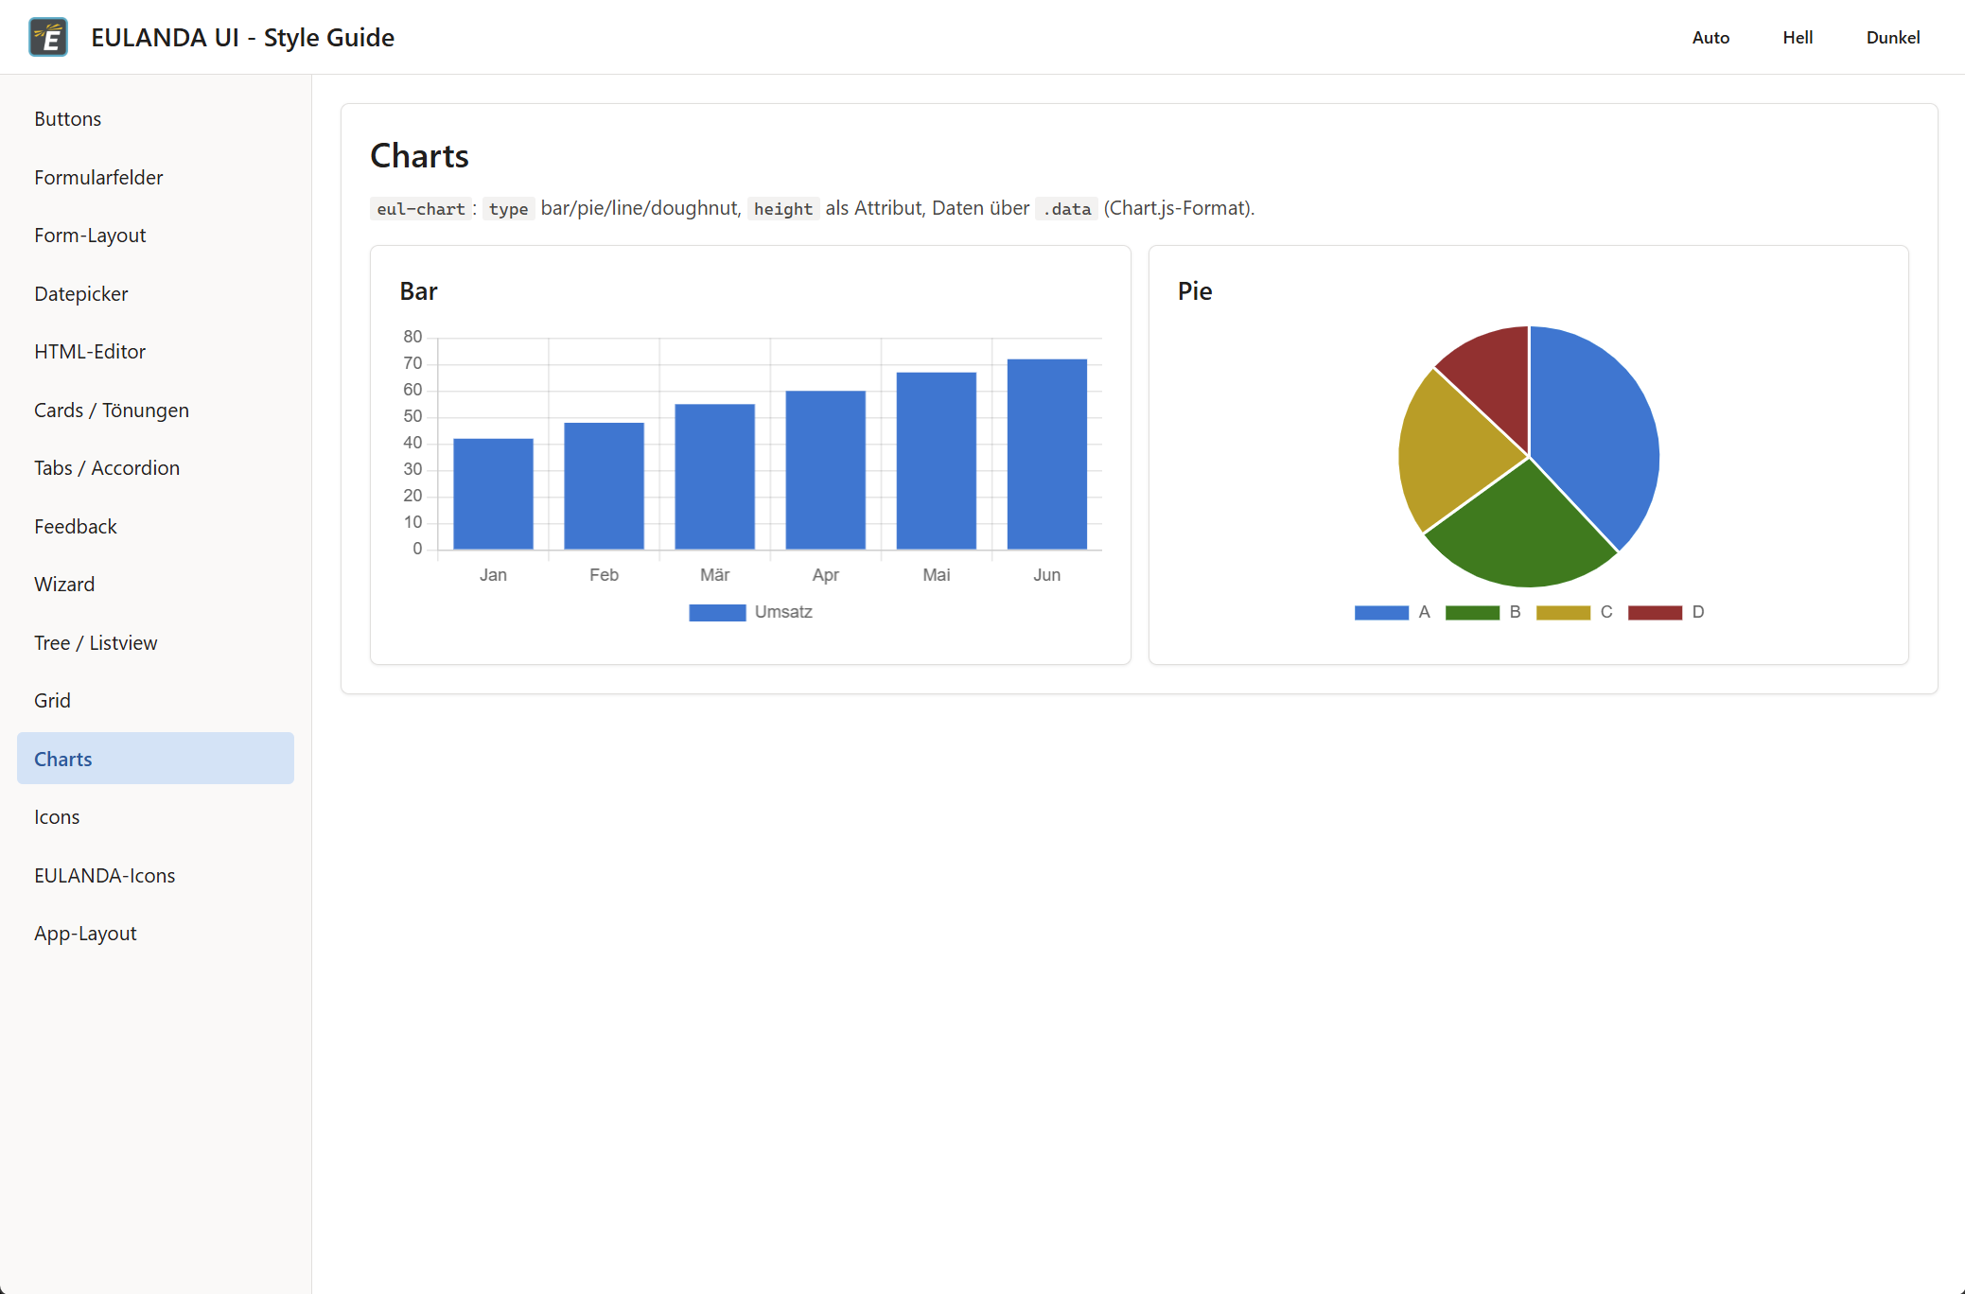Viewport: 1965px width, 1294px height.
Task: Click the '.data' code tag
Action: pos(1067,209)
